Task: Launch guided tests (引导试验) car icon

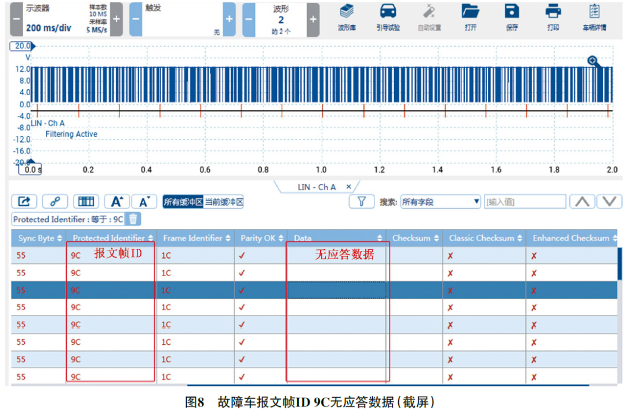Action: pos(388,17)
